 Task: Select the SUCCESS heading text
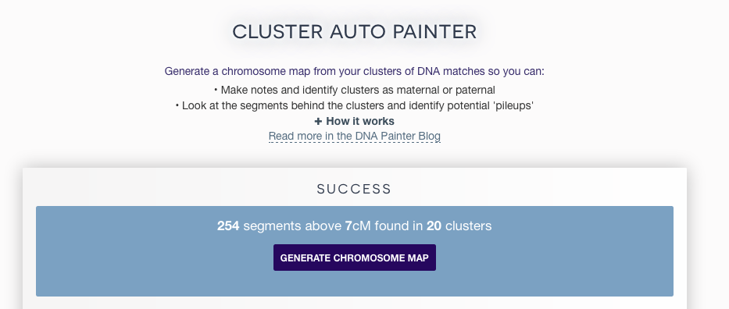click(354, 189)
